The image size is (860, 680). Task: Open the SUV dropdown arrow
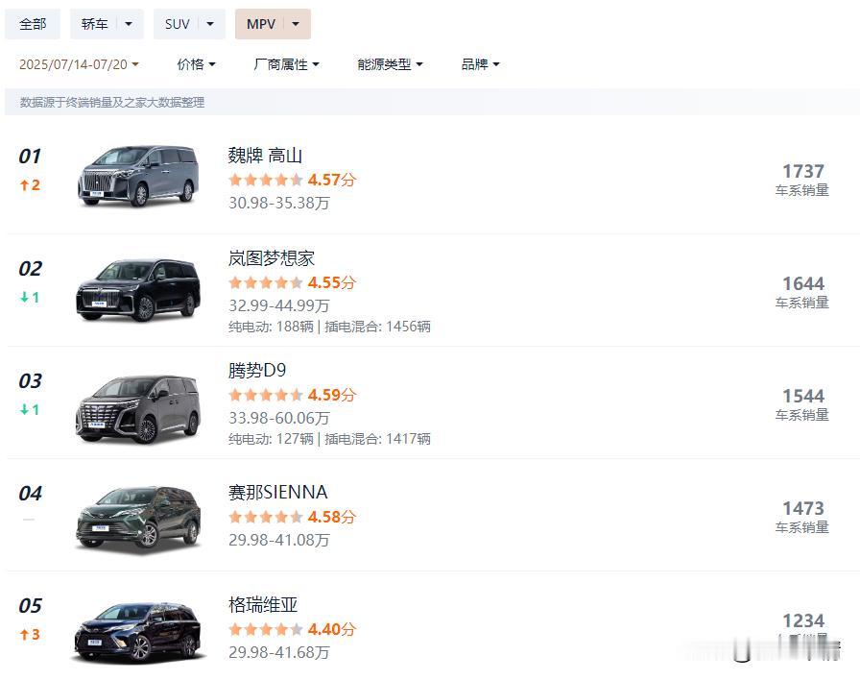click(210, 24)
